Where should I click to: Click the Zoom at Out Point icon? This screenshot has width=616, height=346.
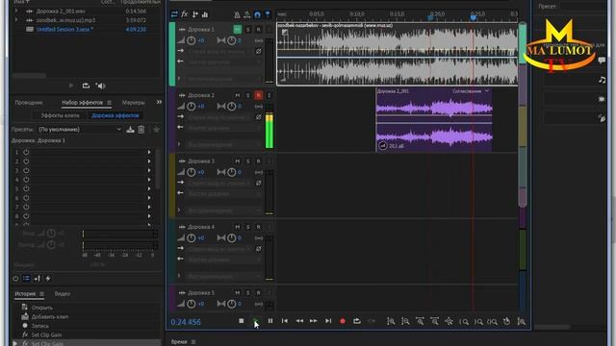(478, 322)
